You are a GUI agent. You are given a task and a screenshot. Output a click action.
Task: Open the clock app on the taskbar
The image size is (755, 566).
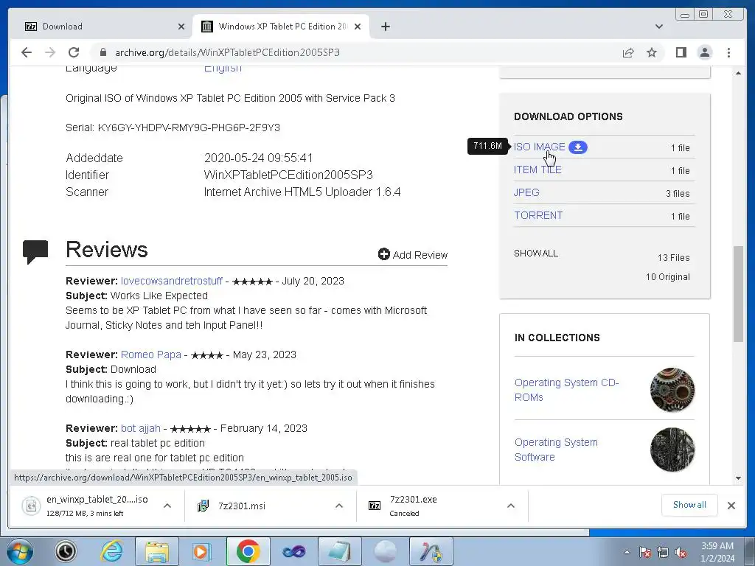click(66, 551)
